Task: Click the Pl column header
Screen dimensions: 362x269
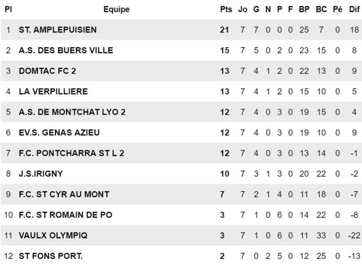Action: (x=8, y=9)
